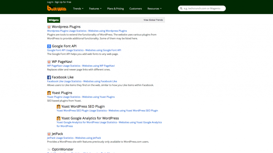Image resolution: width=273 pixels, height=153 pixels.
Task: Open WP PageNavi Usage Statistics
Action: 64,66
